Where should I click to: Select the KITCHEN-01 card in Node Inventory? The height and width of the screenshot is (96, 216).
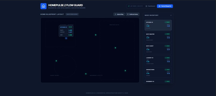(158, 25)
